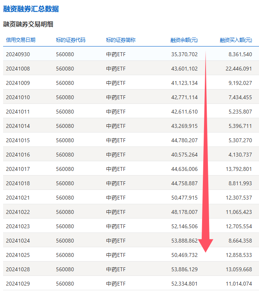
Task: Click balance value 42,771,114
Action: coord(184,97)
